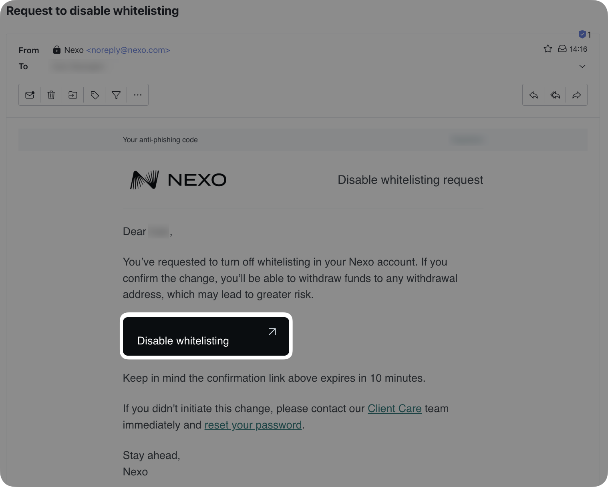
Task: Open the move to folder option
Action: [x=73, y=95]
